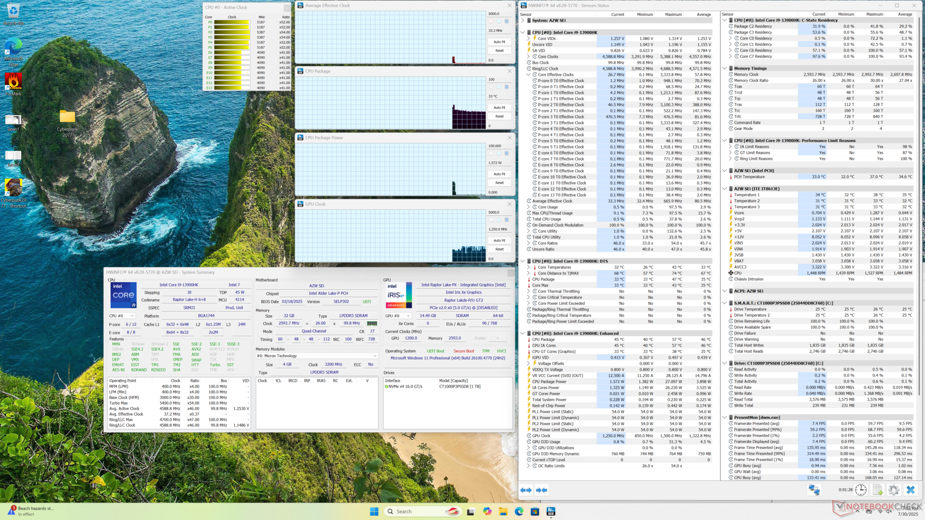Click the Maximum column header in left sensor pane
Image resolution: width=925 pixels, height=520 pixels.
point(673,14)
